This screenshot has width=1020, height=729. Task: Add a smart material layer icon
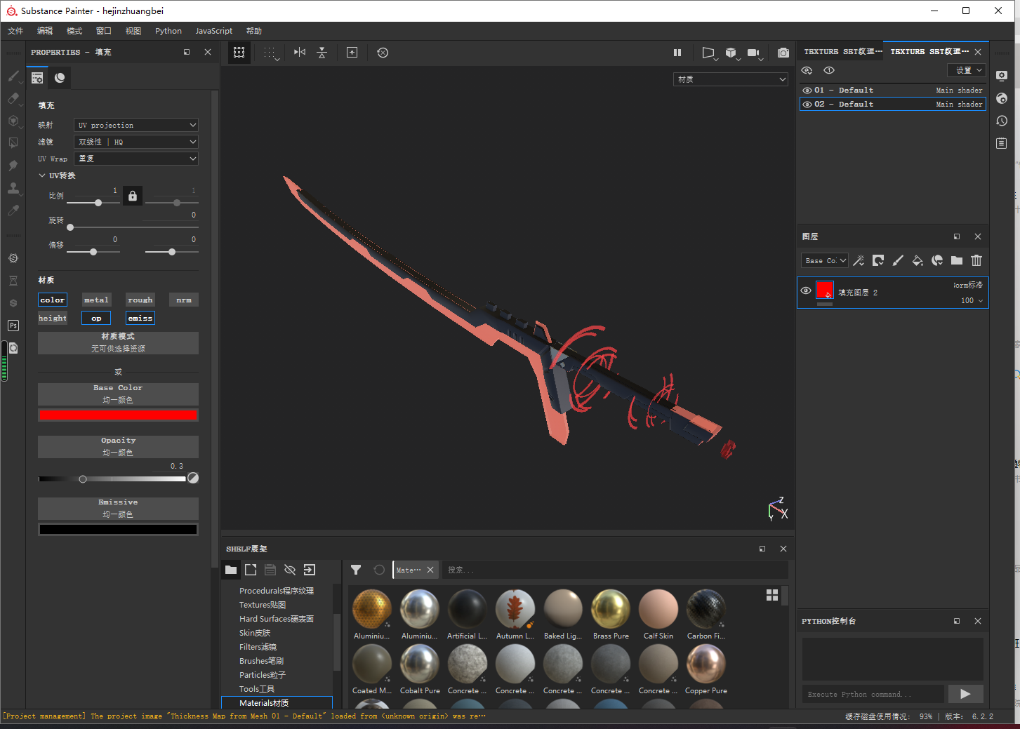click(x=937, y=260)
